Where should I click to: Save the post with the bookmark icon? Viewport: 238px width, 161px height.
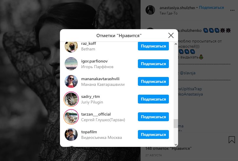pos(232,140)
